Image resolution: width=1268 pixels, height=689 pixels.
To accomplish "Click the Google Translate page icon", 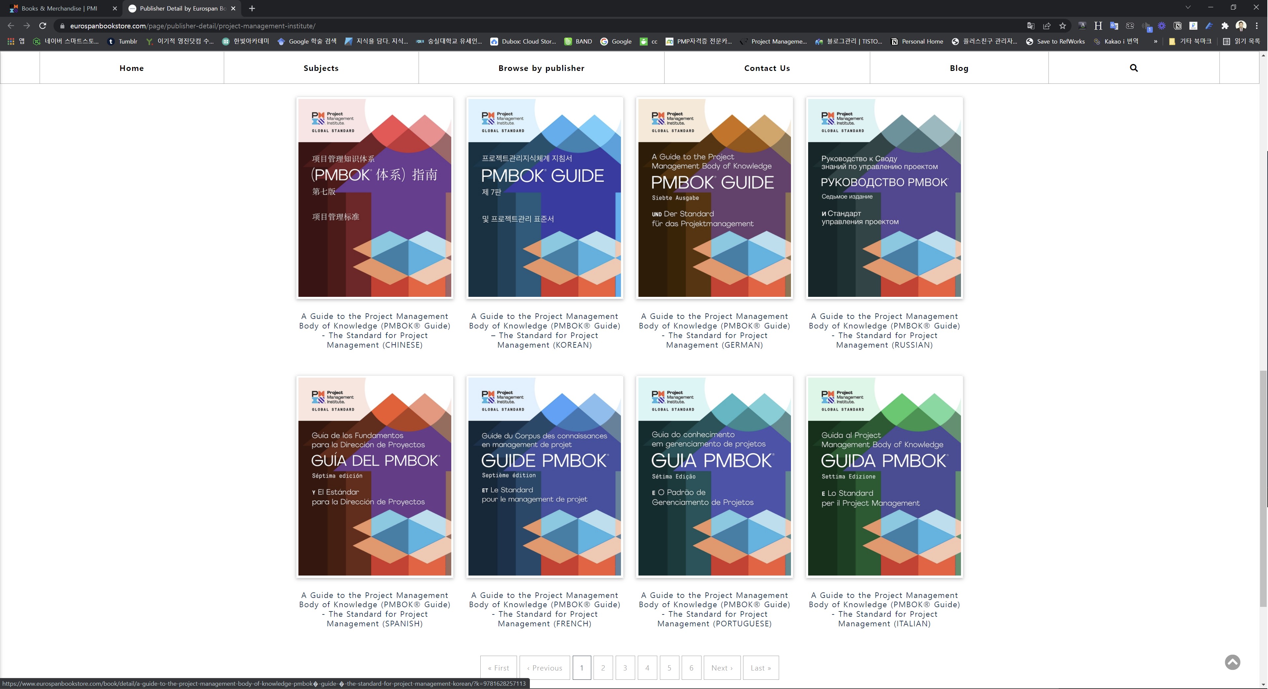I will tap(1031, 26).
